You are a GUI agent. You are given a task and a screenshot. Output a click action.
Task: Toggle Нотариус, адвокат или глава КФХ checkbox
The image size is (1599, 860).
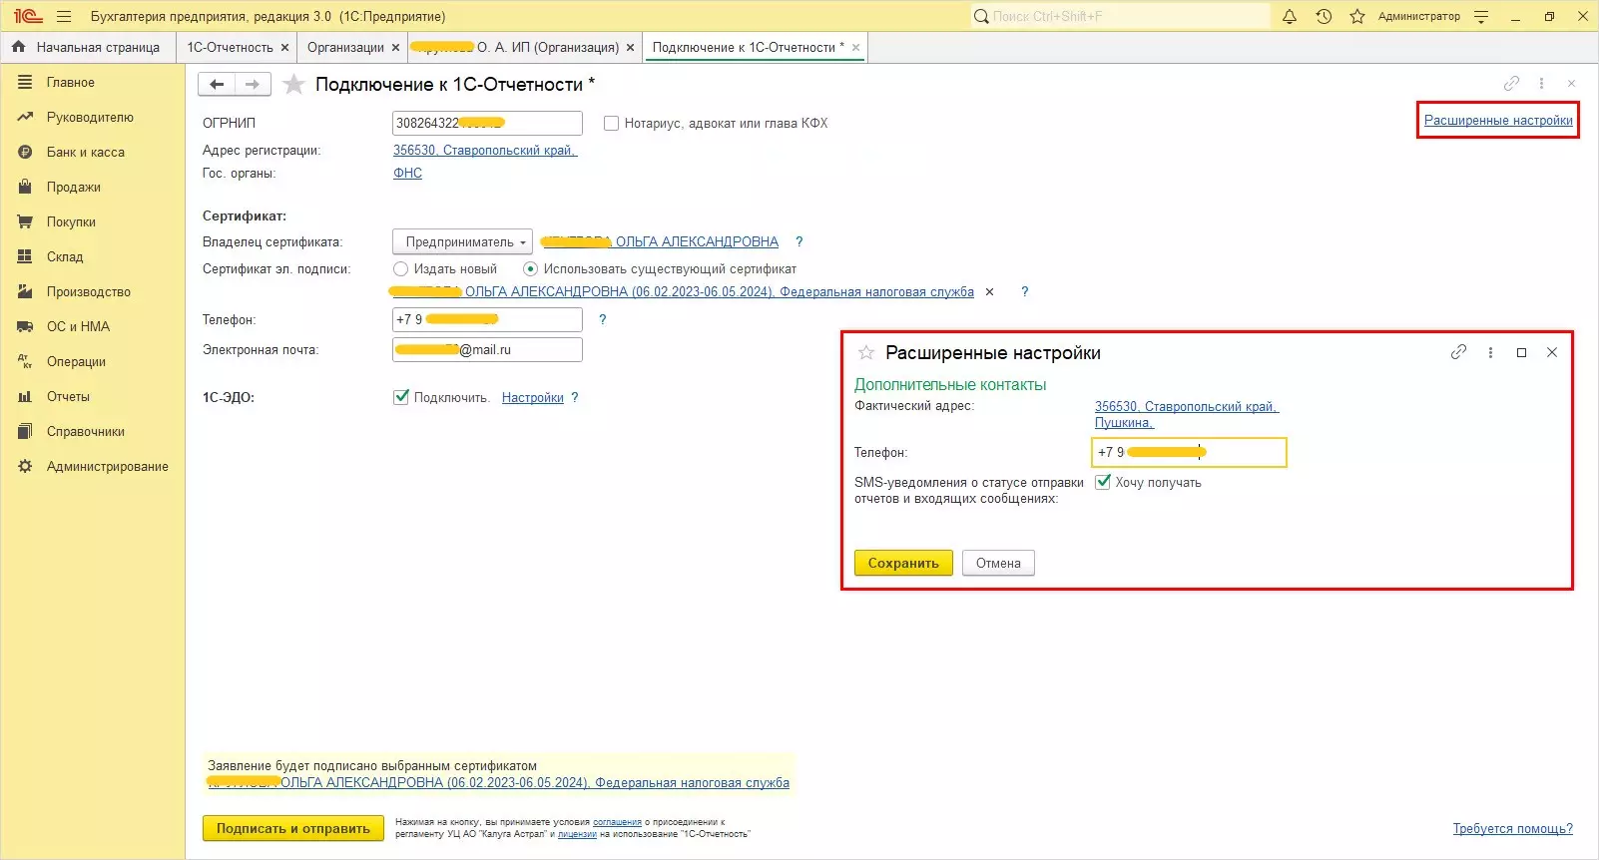click(611, 124)
